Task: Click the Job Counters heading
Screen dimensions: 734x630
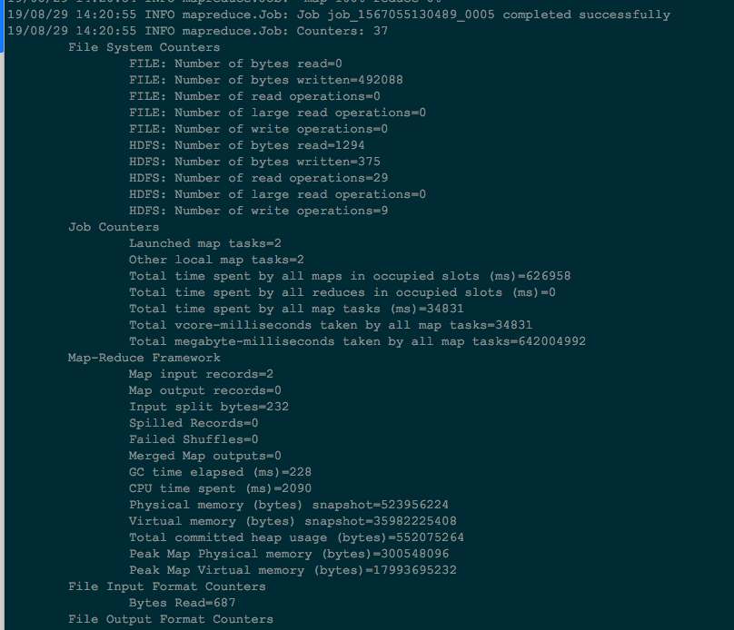Action: click(114, 227)
